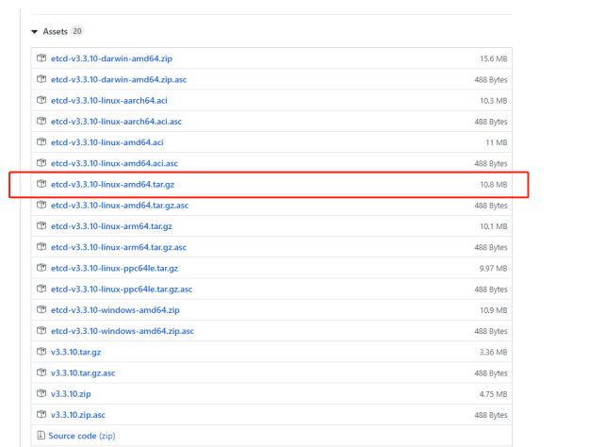Image resolution: width=589 pixels, height=447 pixels.
Task: Click package icon beside etcd-v3.3.10-linux-amd64.aci
Action: pos(41,141)
